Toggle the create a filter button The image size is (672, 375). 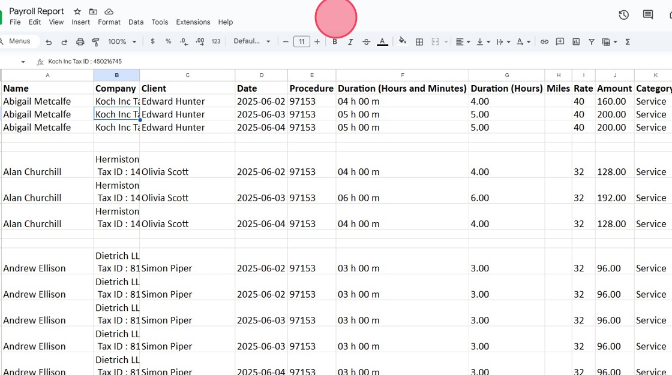click(x=592, y=42)
